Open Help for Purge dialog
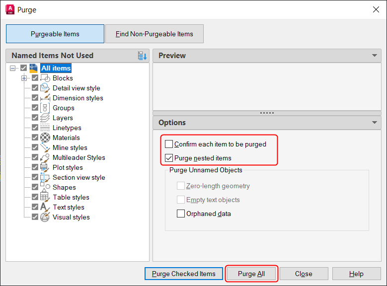 (356, 274)
